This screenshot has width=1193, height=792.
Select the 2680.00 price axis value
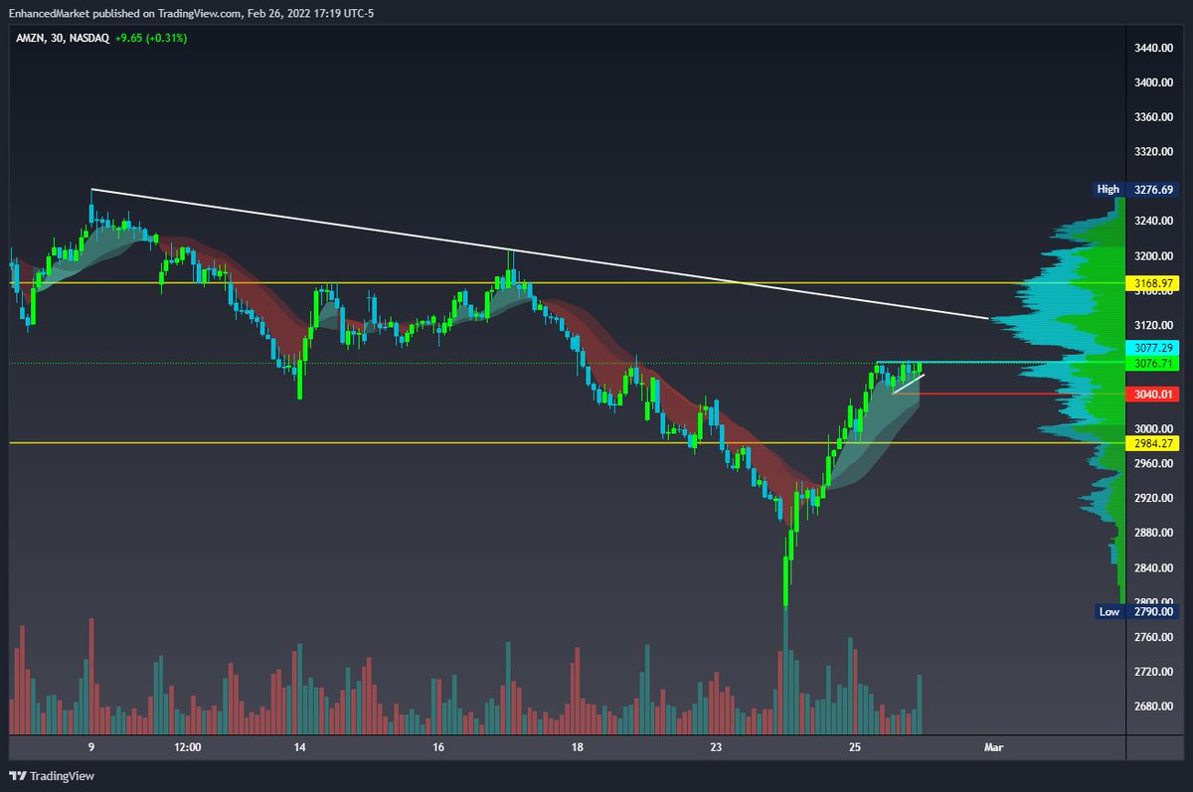coord(1154,707)
